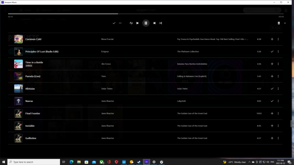Toggle repeat playback mode
The image size is (294, 165).
131,23
